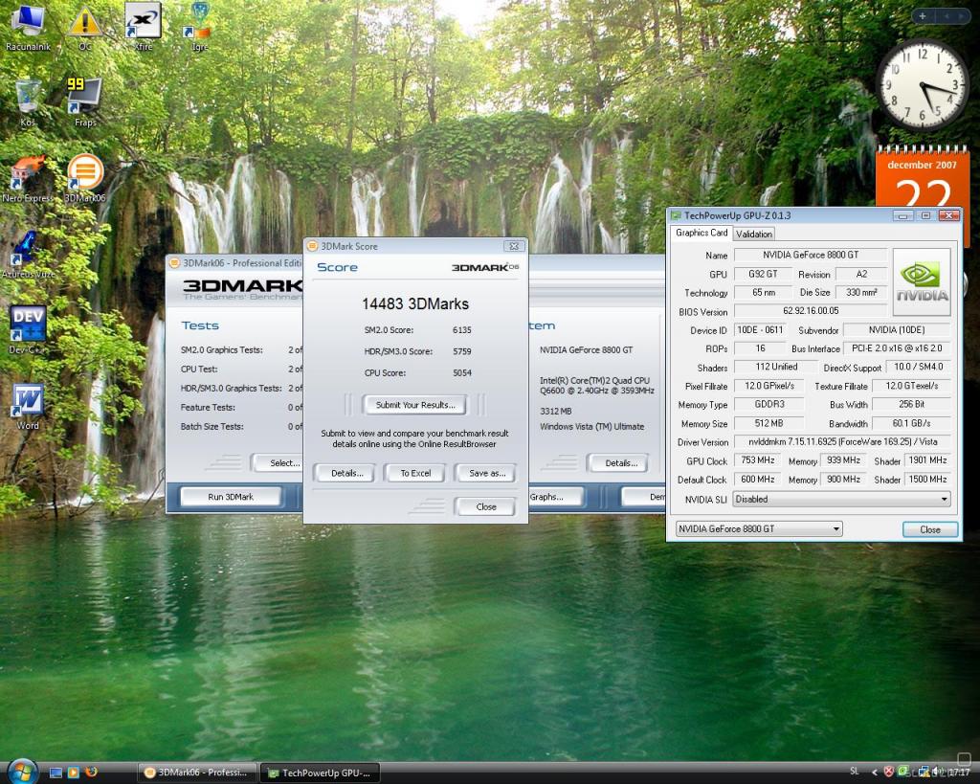Click the SM2.0 Score value 6135
This screenshot has height=784, width=980.
click(462, 330)
